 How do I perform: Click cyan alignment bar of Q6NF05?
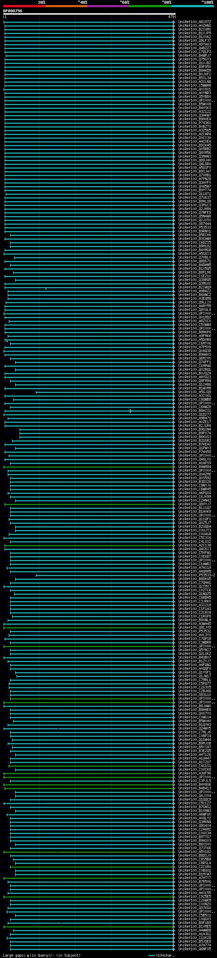tap(92, 949)
